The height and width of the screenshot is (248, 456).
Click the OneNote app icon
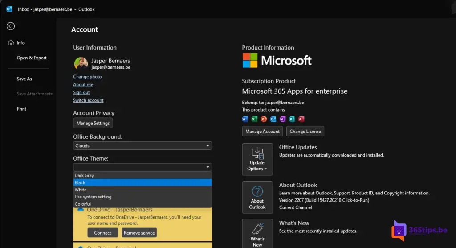(282, 119)
